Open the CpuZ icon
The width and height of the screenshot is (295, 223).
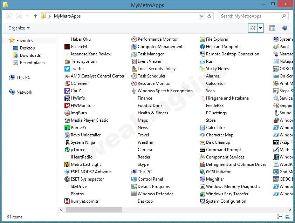67,91
